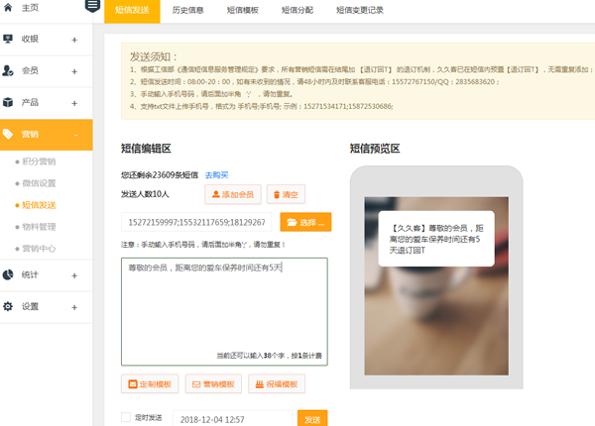Select 微信设置 in the sidebar
The image size is (595, 426).
[40, 183]
